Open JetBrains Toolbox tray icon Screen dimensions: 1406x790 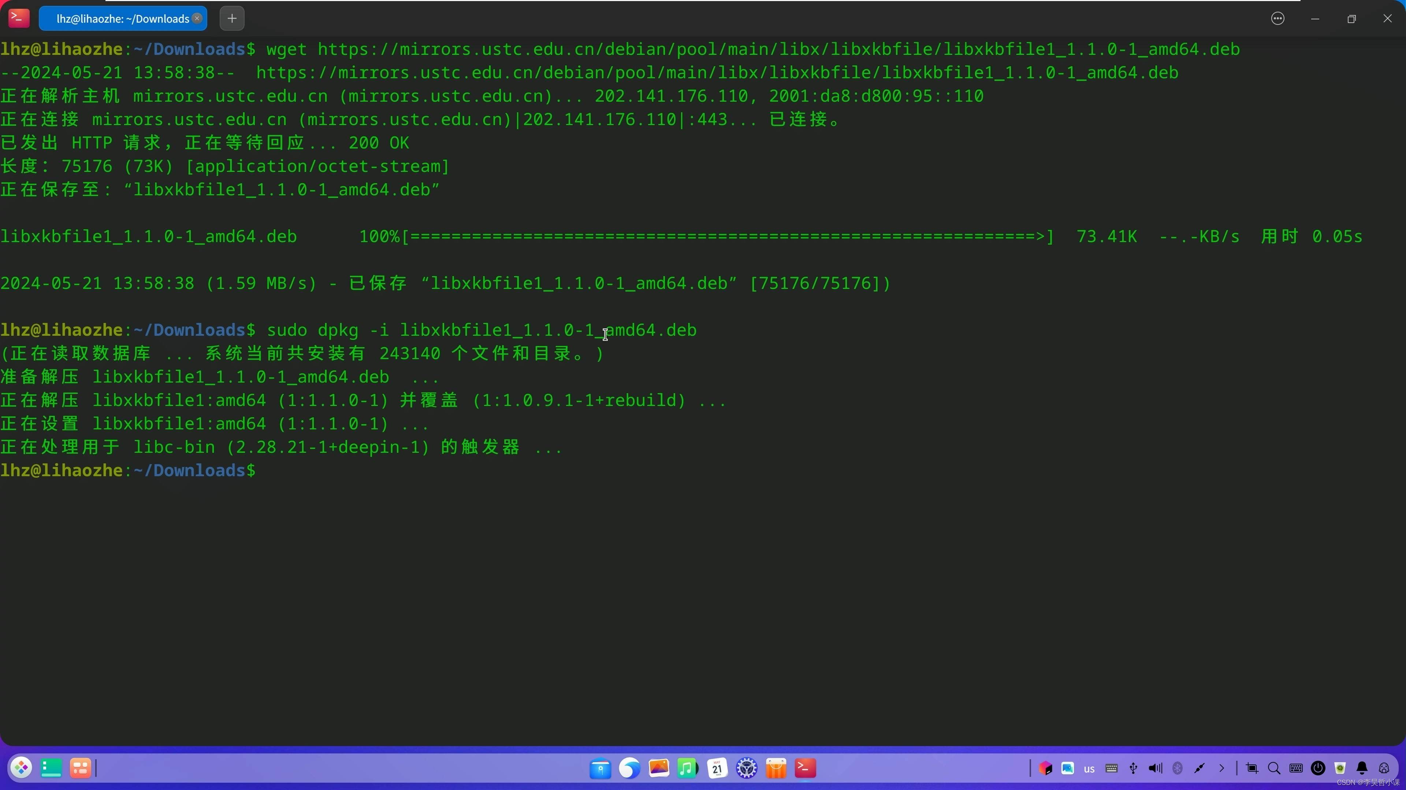1046,768
